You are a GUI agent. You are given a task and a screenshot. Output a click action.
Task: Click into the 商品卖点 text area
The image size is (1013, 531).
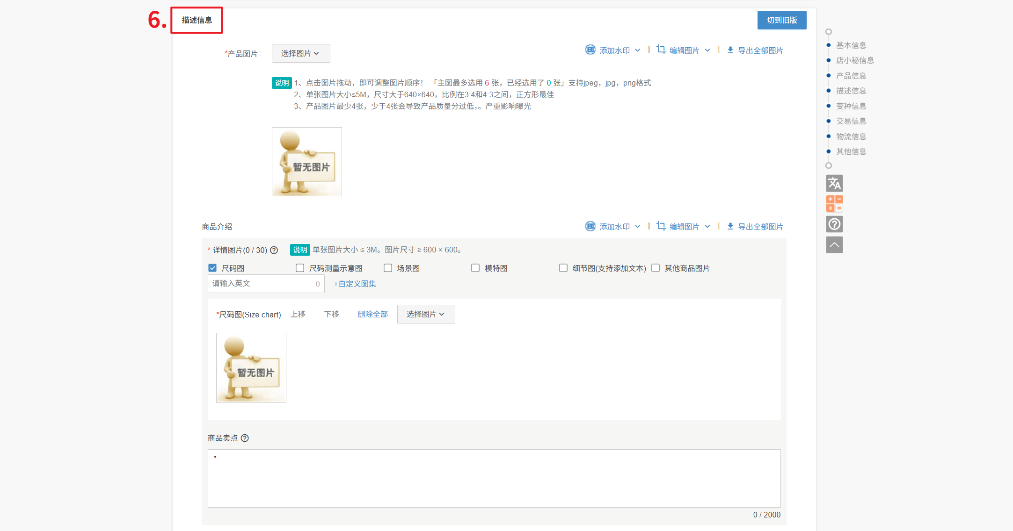tap(494, 478)
